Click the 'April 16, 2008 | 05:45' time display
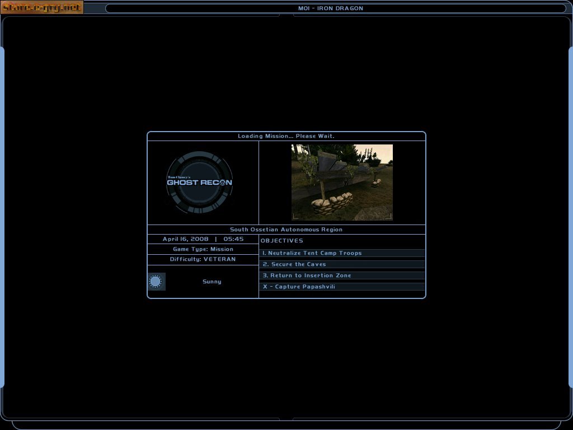Screen dimensions: 573x430 pyautogui.click(x=203, y=239)
